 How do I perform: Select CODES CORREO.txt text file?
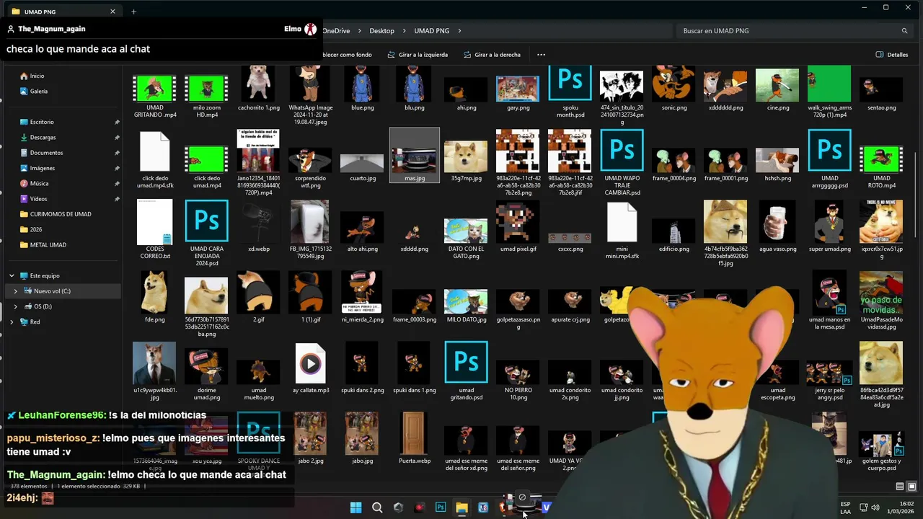154,230
